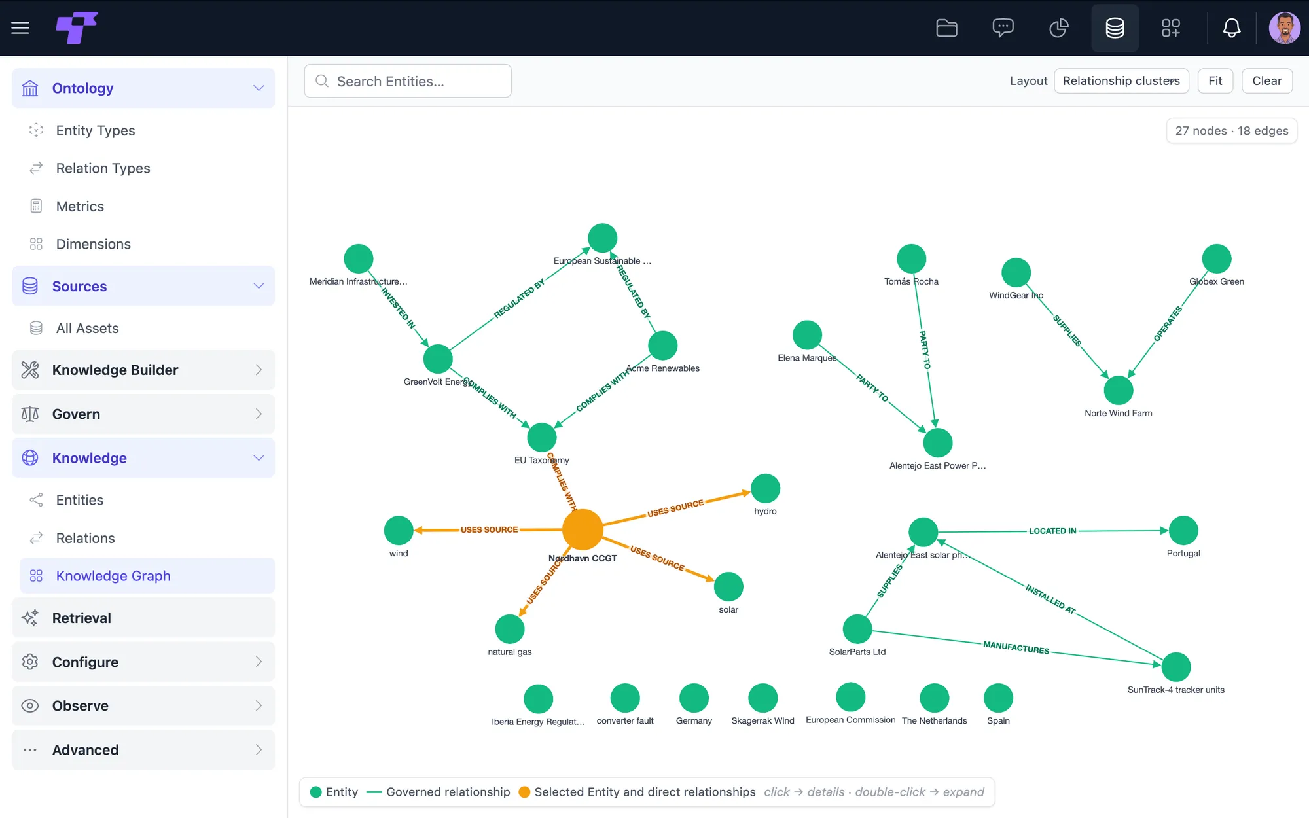Expand the Govern section chevron
This screenshot has width=1309, height=818.
[259, 414]
